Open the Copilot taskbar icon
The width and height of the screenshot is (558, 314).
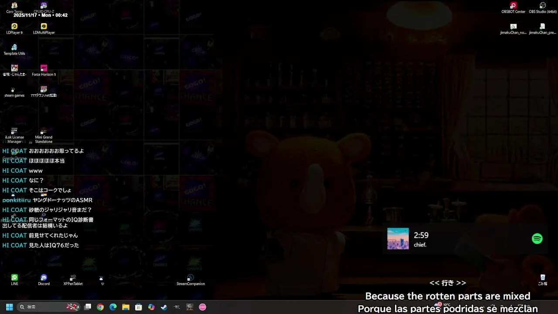pyautogui.click(x=151, y=307)
